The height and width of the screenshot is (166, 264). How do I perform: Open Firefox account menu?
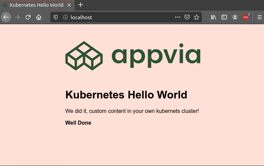tap(235, 17)
